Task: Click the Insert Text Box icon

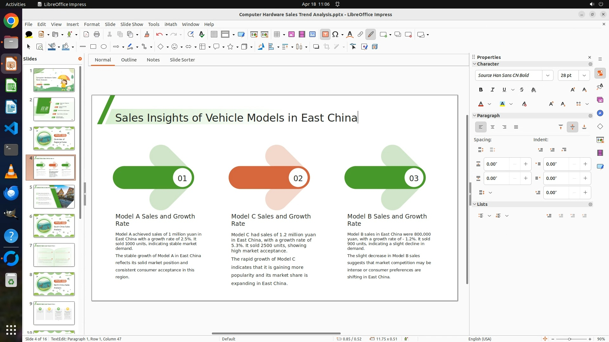Action: [325, 35]
